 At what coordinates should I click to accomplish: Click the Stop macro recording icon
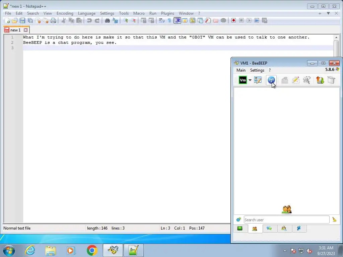click(241, 20)
